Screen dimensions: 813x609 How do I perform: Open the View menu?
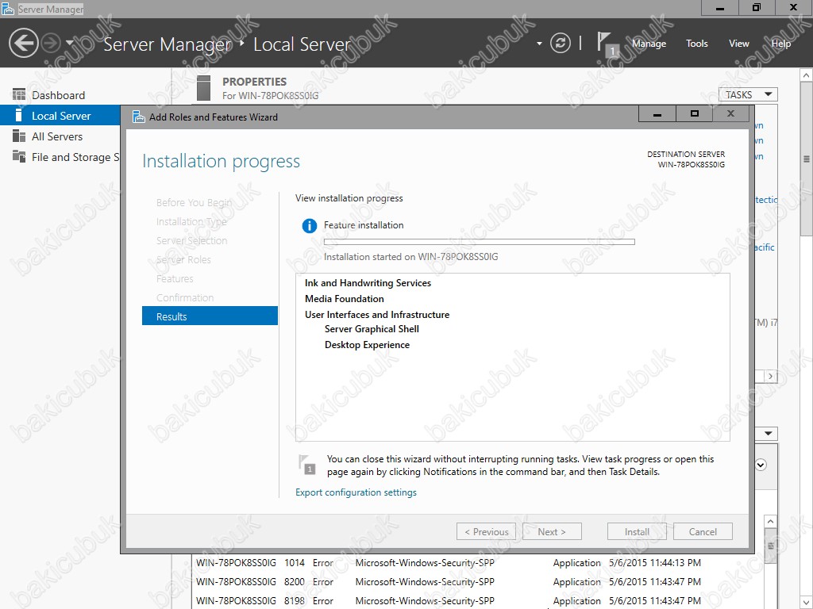(x=739, y=44)
